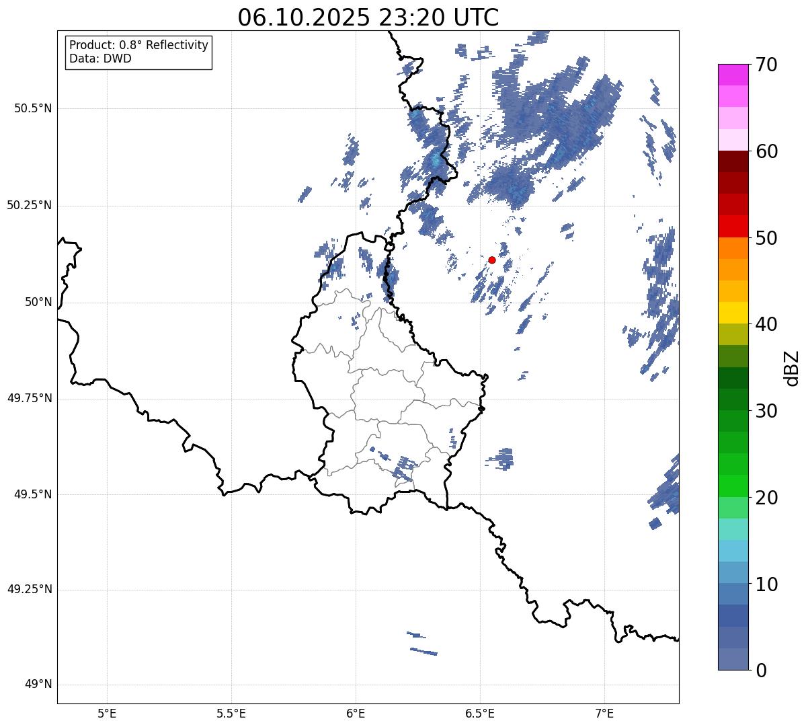Click the colorbar '60' tick label
The width and height of the screenshot is (808, 727).
pos(766,151)
